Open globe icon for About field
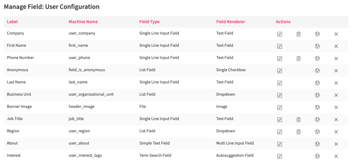355x161 pixels. [x=317, y=144]
